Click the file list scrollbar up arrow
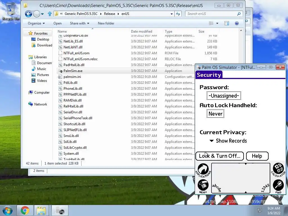 [241, 30]
